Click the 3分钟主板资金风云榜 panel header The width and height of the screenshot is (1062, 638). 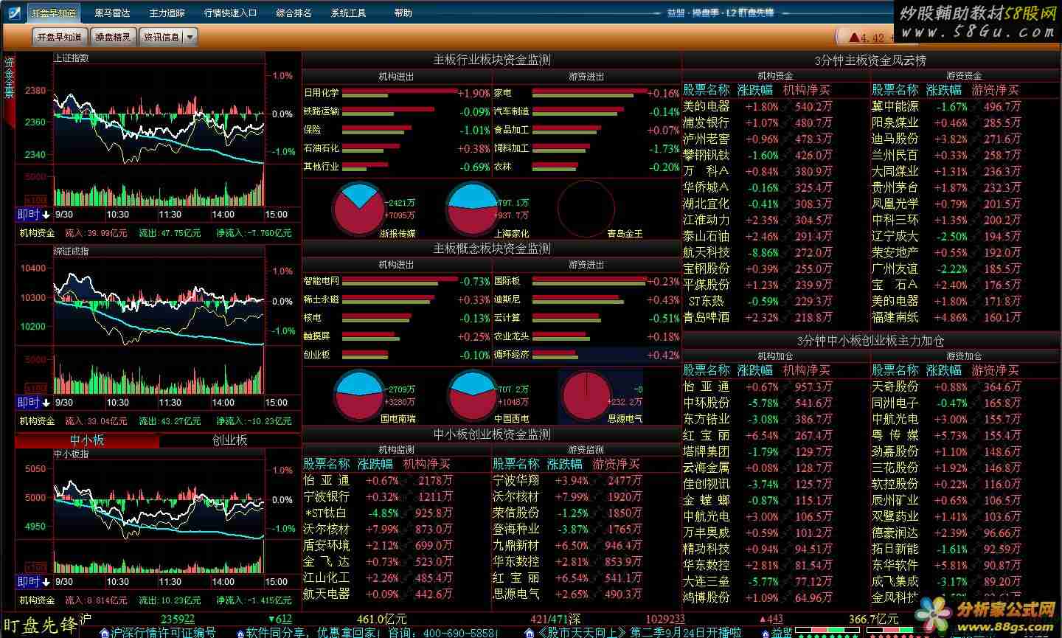pos(870,60)
